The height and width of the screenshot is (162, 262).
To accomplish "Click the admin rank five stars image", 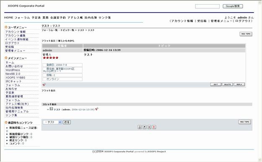I will coord(51,58).
